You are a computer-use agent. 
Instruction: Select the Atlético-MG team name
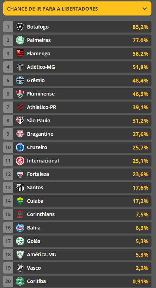[41, 67]
